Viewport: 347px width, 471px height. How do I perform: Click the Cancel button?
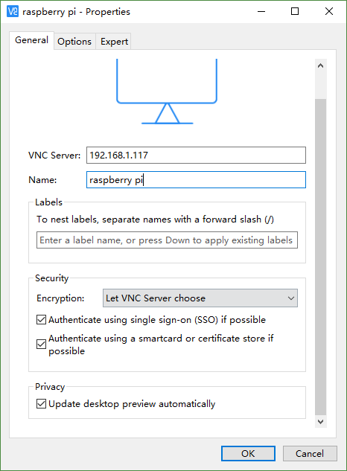310,453
